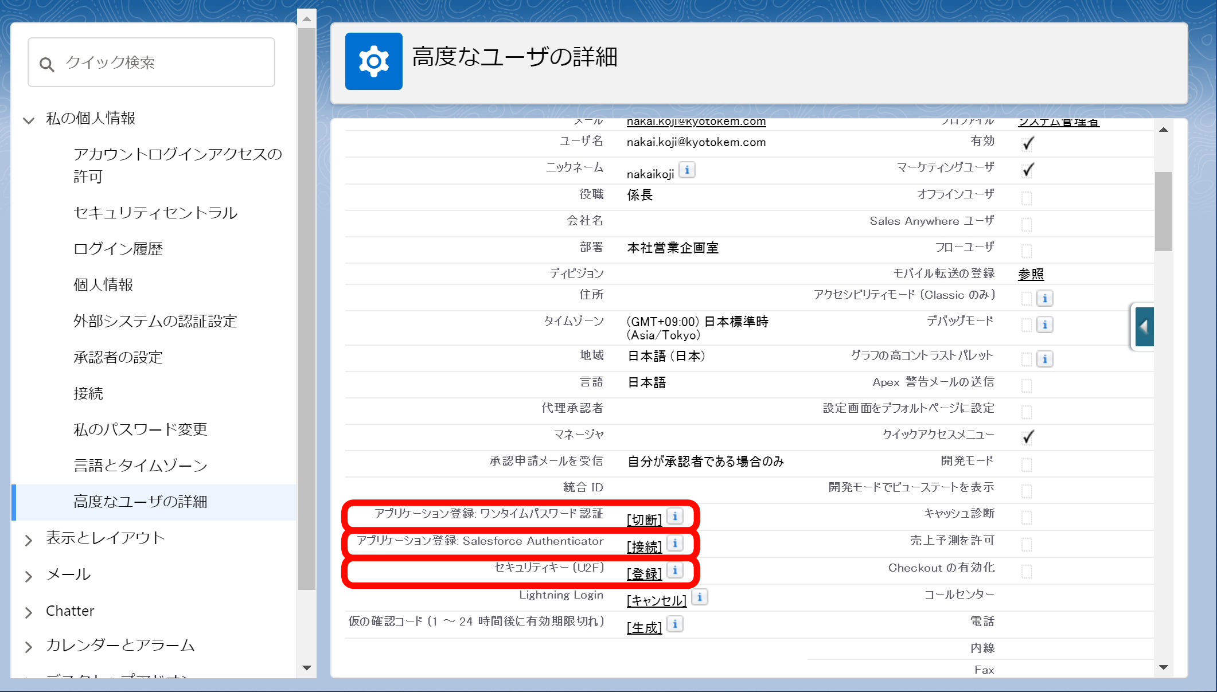Click info icon for セキュリティキー (U2F) row
This screenshot has width=1217, height=692.
pyautogui.click(x=675, y=570)
